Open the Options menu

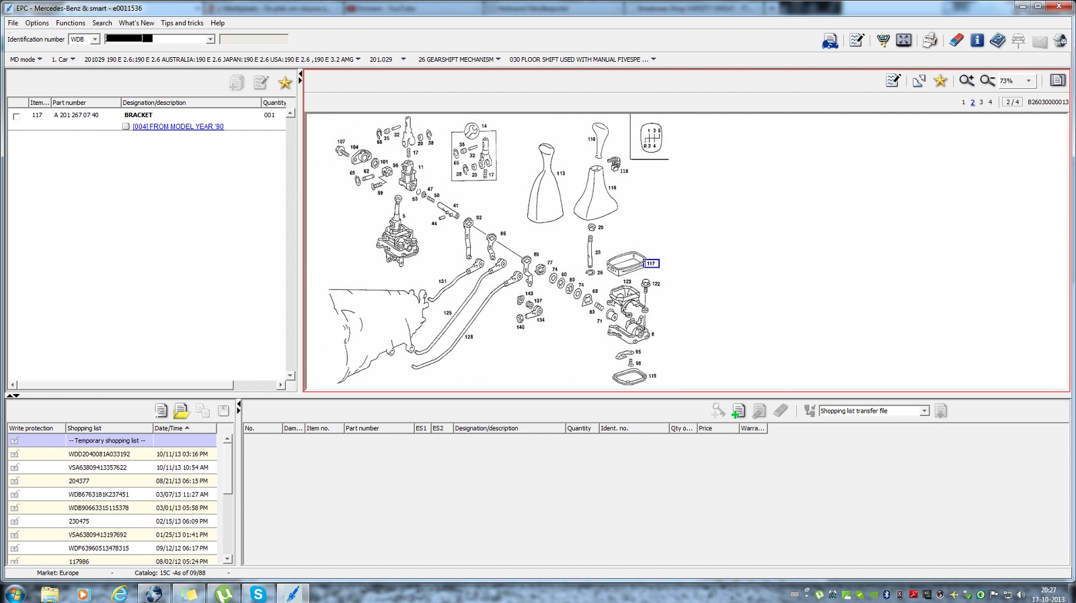[37, 23]
